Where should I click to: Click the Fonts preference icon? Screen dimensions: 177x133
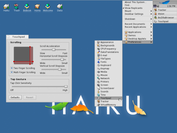[x=98, y=62]
